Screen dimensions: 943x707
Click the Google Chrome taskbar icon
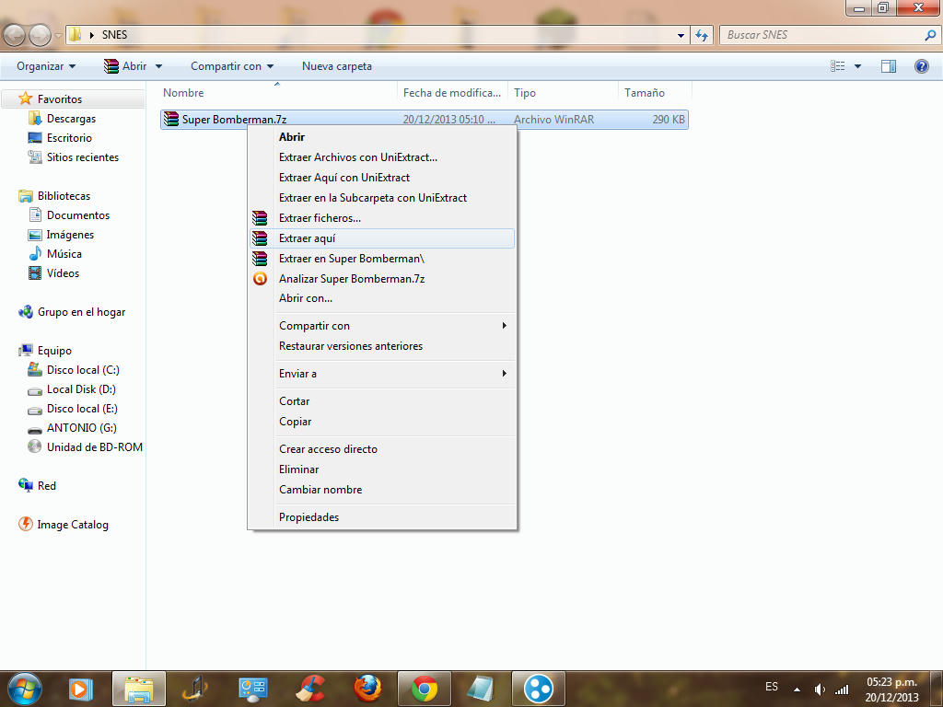[x=425, y=689]
